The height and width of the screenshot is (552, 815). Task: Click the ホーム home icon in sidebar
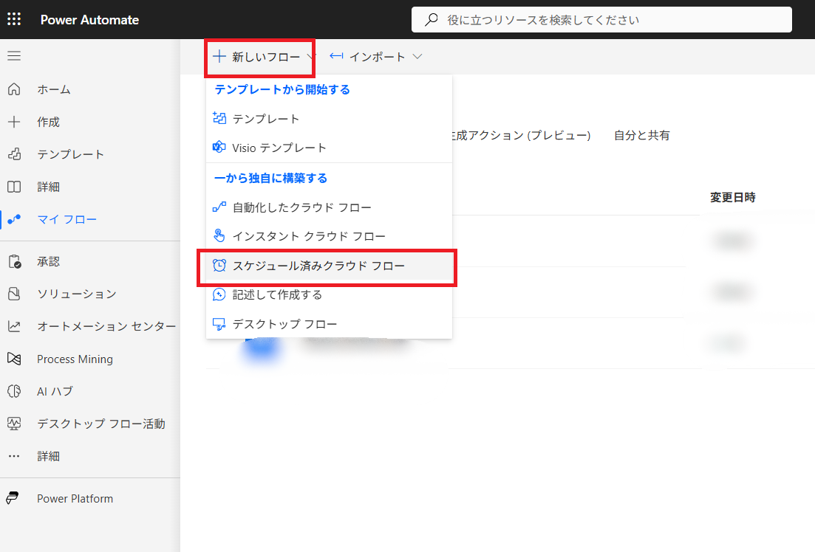(14, 89)
